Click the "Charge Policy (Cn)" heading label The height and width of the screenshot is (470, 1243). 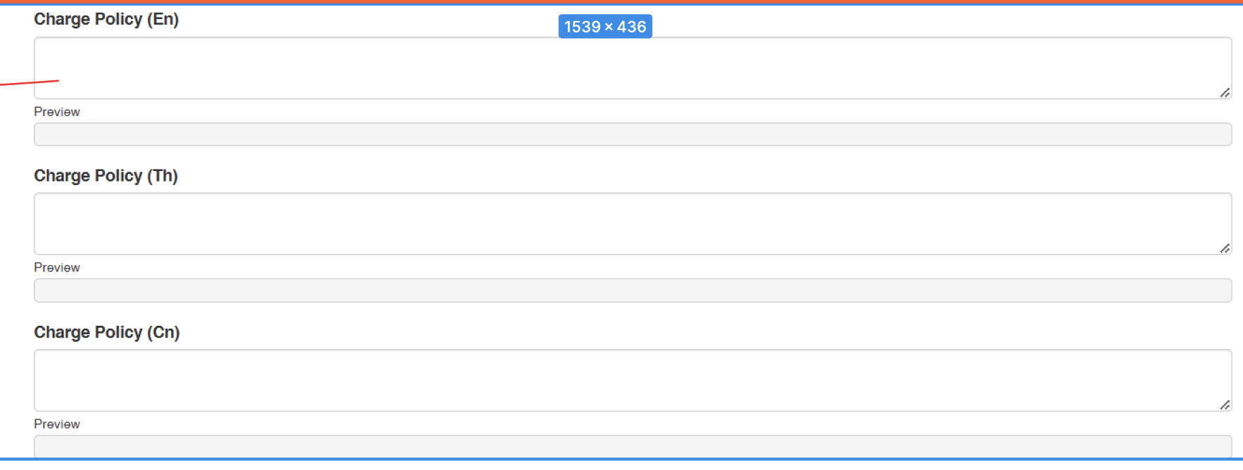point(107,332)
